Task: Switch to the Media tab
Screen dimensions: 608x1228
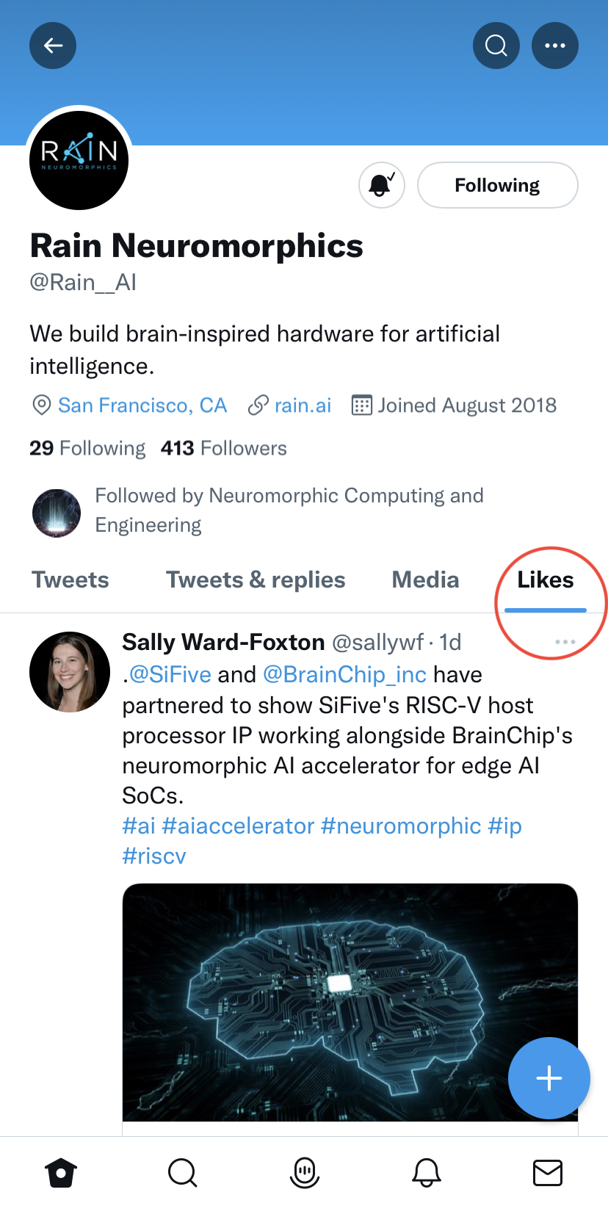Action: [425, 580]
